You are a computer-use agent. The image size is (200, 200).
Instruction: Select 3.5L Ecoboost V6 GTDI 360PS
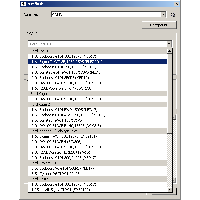(x=97, y=168)
